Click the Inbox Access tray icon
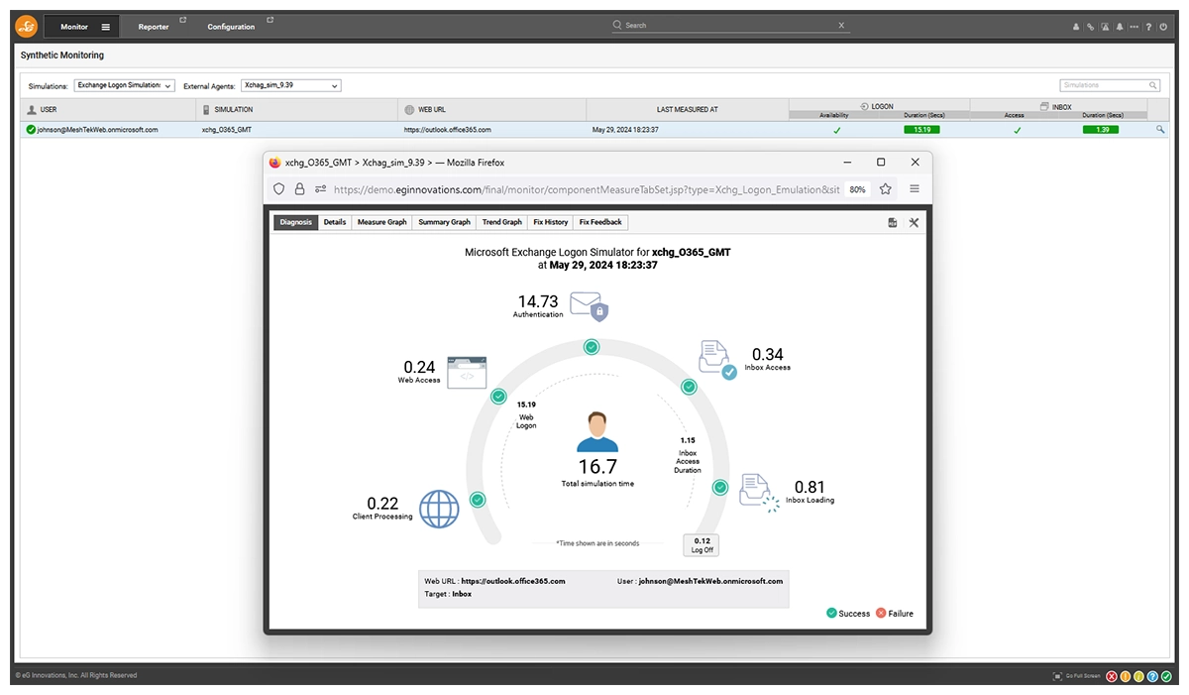 [717, 360]
